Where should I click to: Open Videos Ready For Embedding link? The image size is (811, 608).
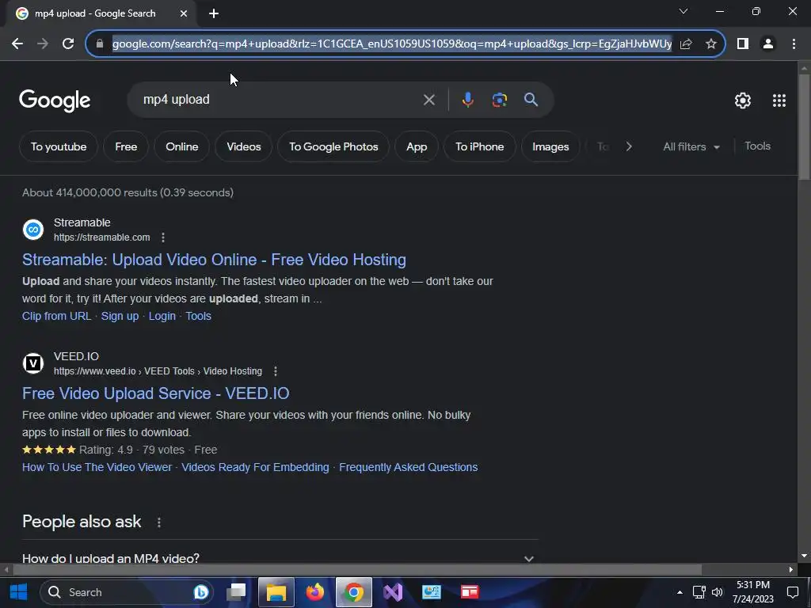tap(255, 467)
